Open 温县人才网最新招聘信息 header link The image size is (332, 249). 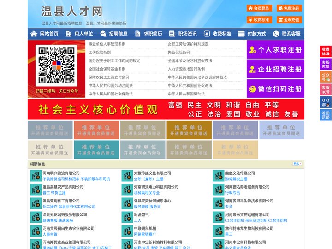(x=62, y=24)
